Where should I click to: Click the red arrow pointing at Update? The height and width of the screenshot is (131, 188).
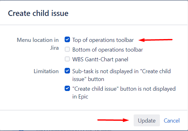114,120
